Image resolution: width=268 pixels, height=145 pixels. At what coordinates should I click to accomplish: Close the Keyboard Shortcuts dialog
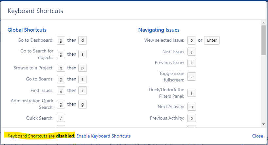(x=258, y=136)
